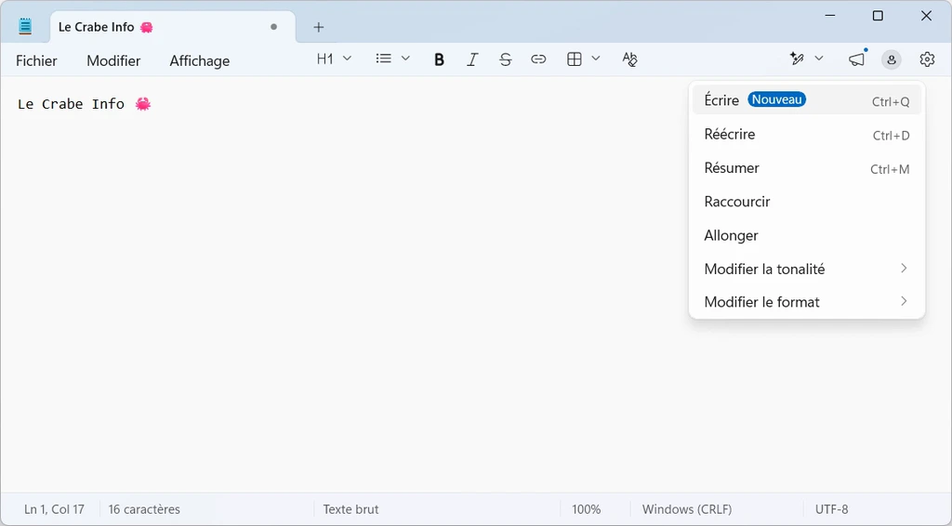
Task: Open the Fichier menu
Action: pyautogui.click(x=36, y=60)
